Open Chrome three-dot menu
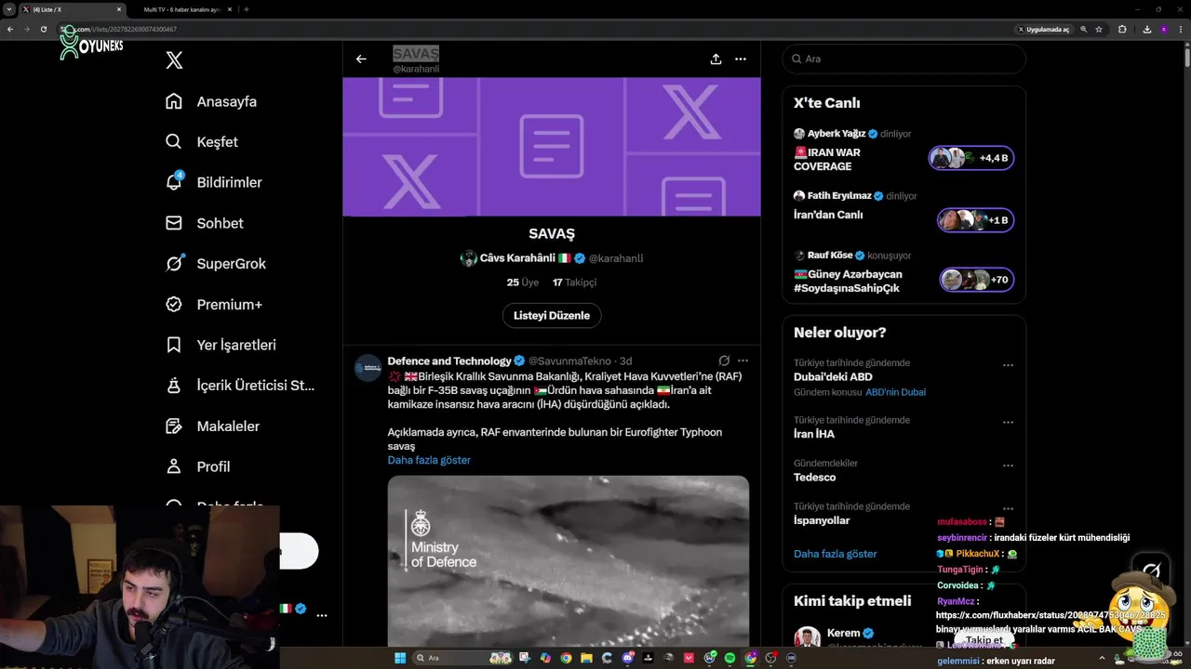The width and height of the screenshot is (1191, 669). [1181, 30]
